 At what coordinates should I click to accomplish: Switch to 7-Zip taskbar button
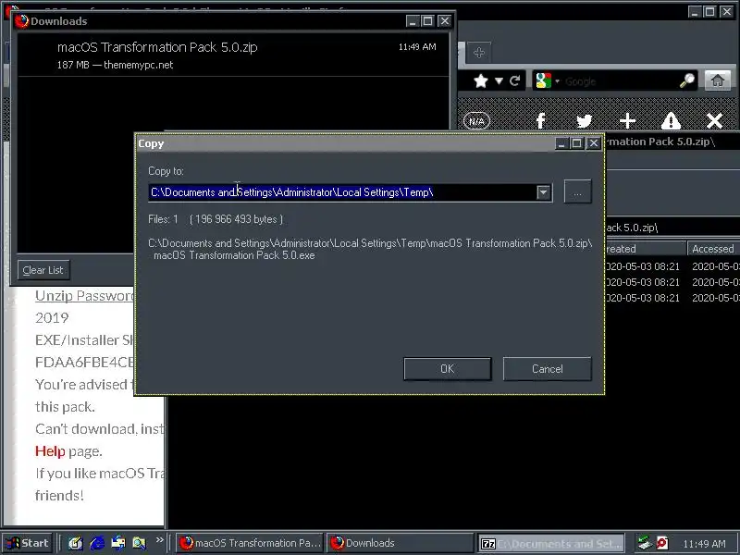click(550, 544)
